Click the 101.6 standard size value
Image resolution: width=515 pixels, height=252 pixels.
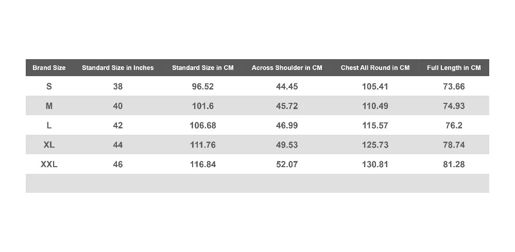point(202,106)
